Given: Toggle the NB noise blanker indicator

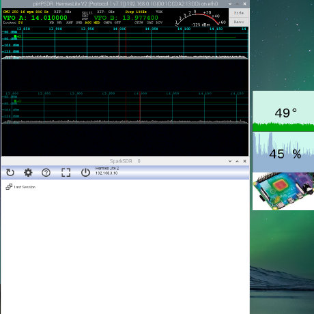Looking at the screenshot, I should 52,23.
